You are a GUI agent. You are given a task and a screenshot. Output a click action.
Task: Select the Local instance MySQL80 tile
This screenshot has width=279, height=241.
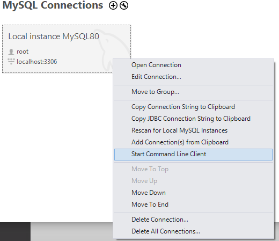point(67,49)
